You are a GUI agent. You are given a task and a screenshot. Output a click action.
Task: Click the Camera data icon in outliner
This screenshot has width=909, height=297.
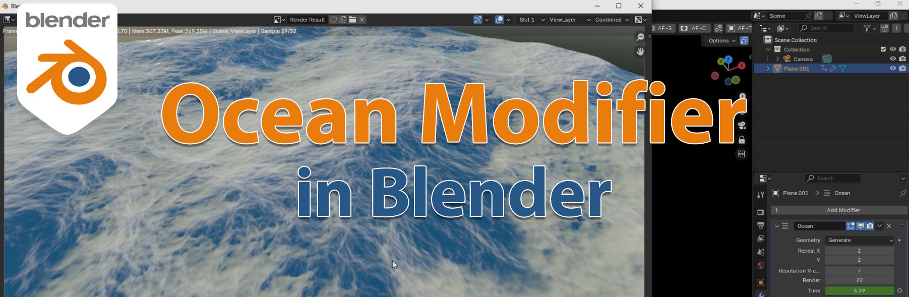click(827, 59)
